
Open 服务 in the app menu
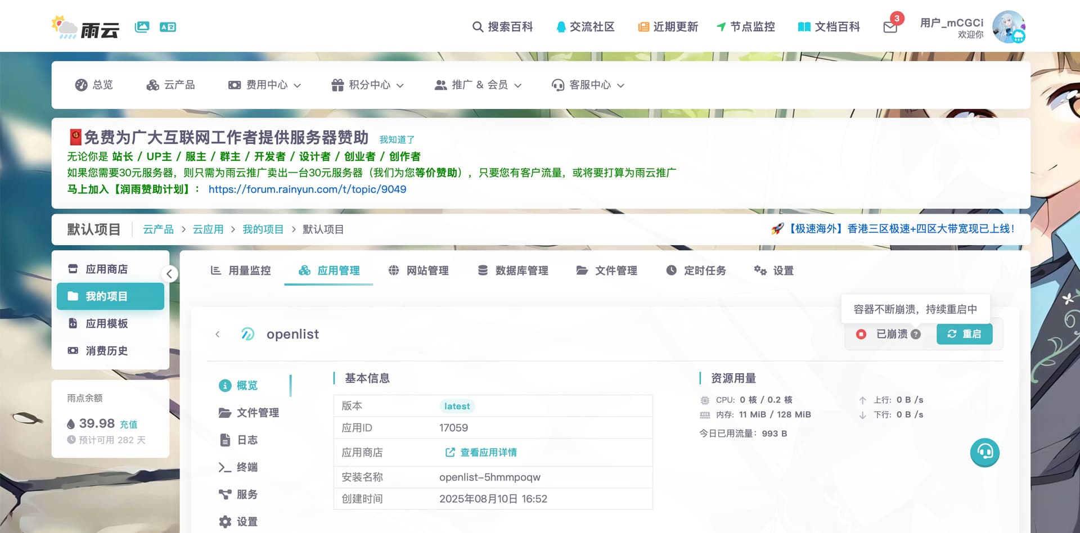click(238, 495)
